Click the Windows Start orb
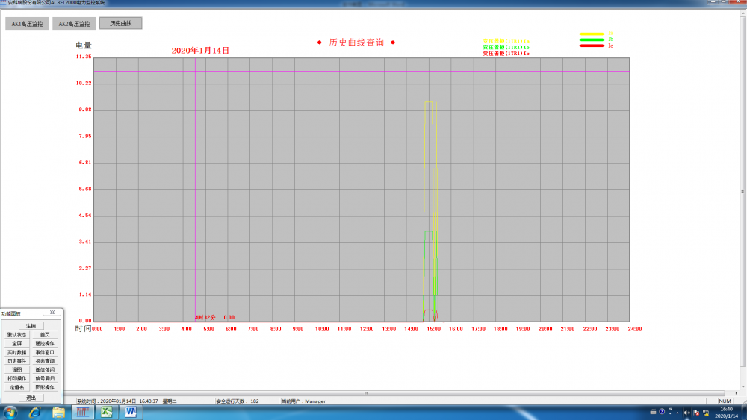The width and height of the screenshot is (747, 420). coord(11,413)
